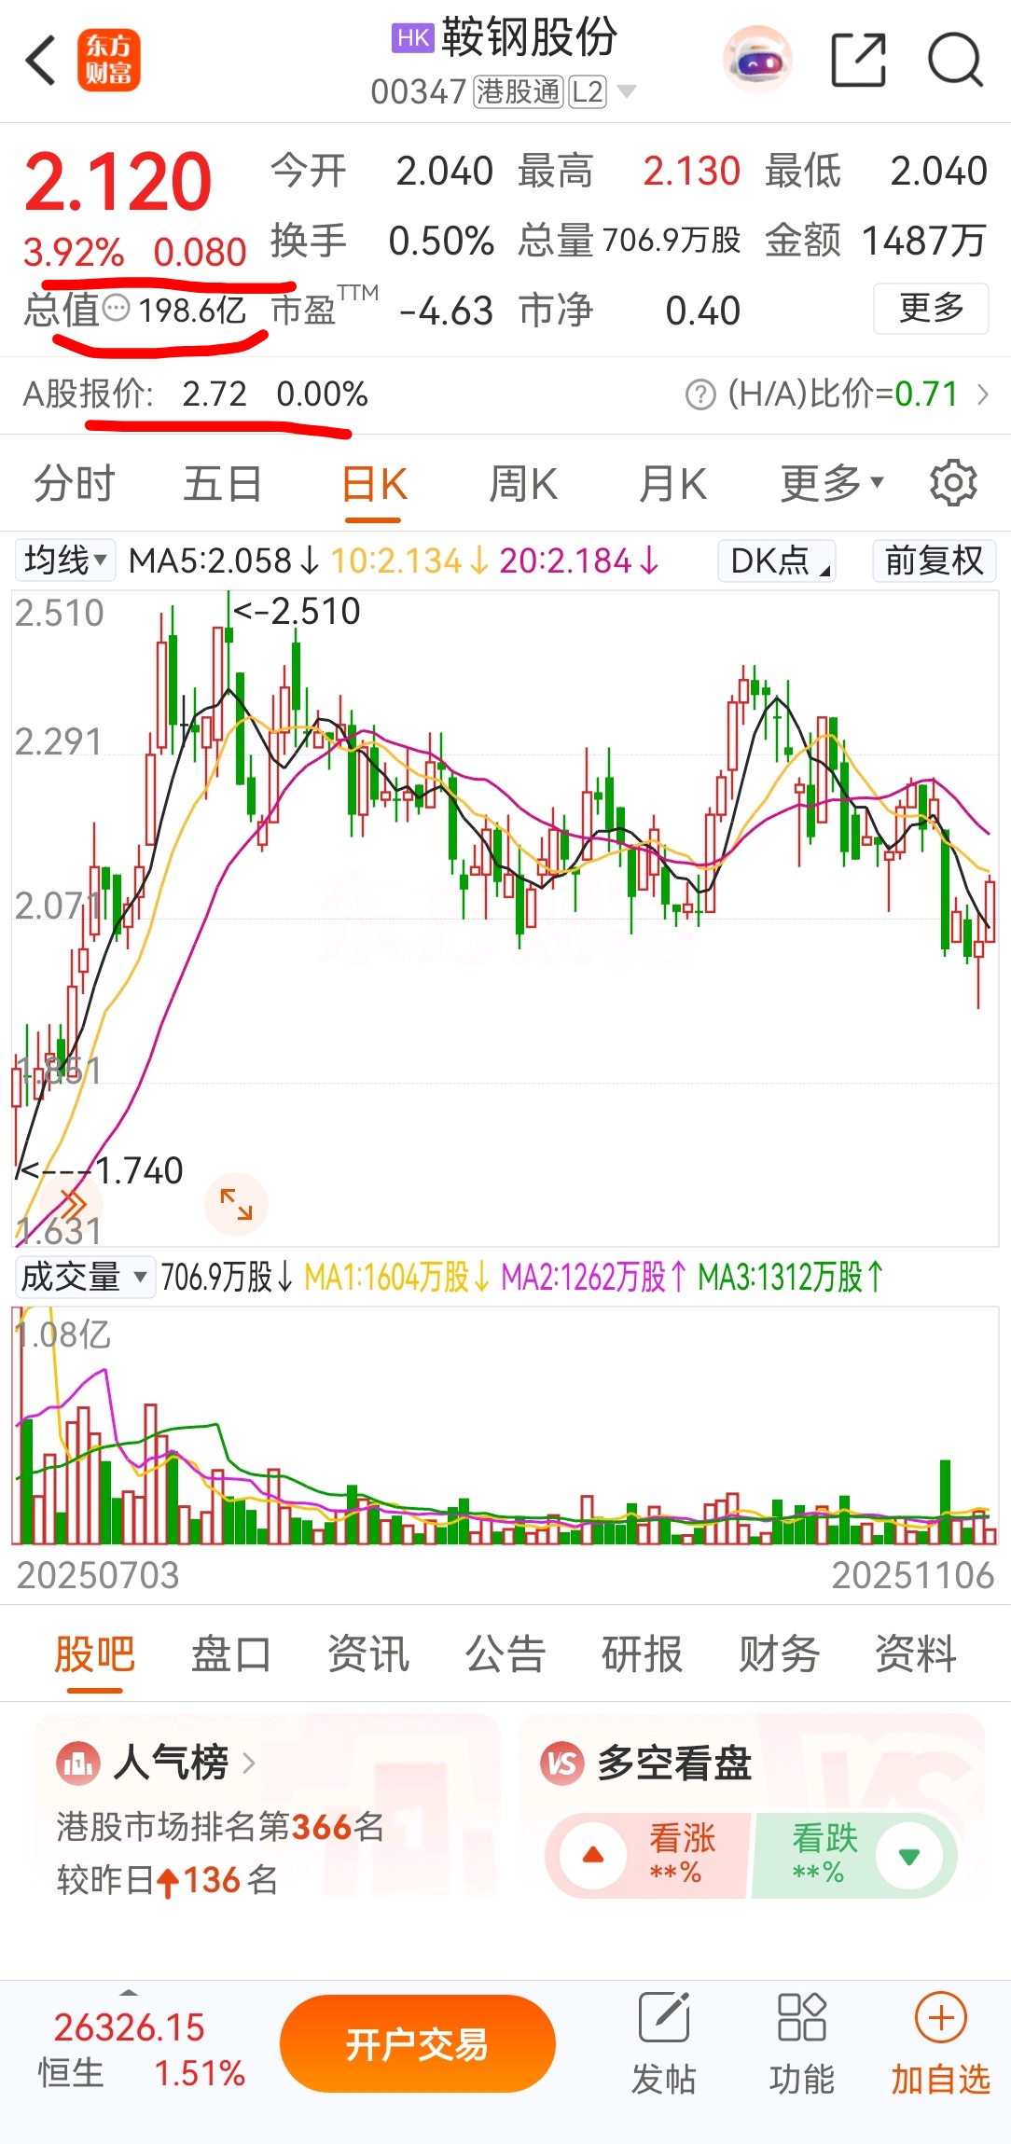Tap the green down-triangle bearish icon
The image size is (1011, 2144).
(x=909, y=1856)
